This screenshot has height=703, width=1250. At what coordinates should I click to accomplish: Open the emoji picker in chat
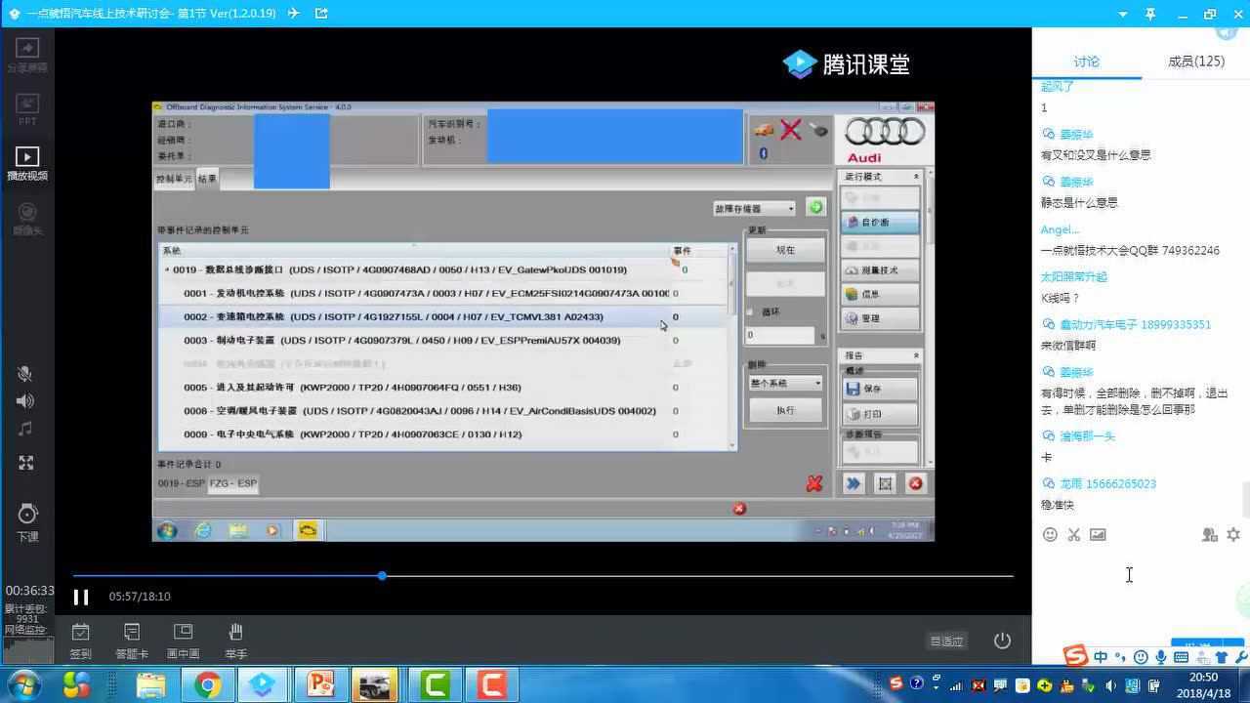pos(1050,534)
